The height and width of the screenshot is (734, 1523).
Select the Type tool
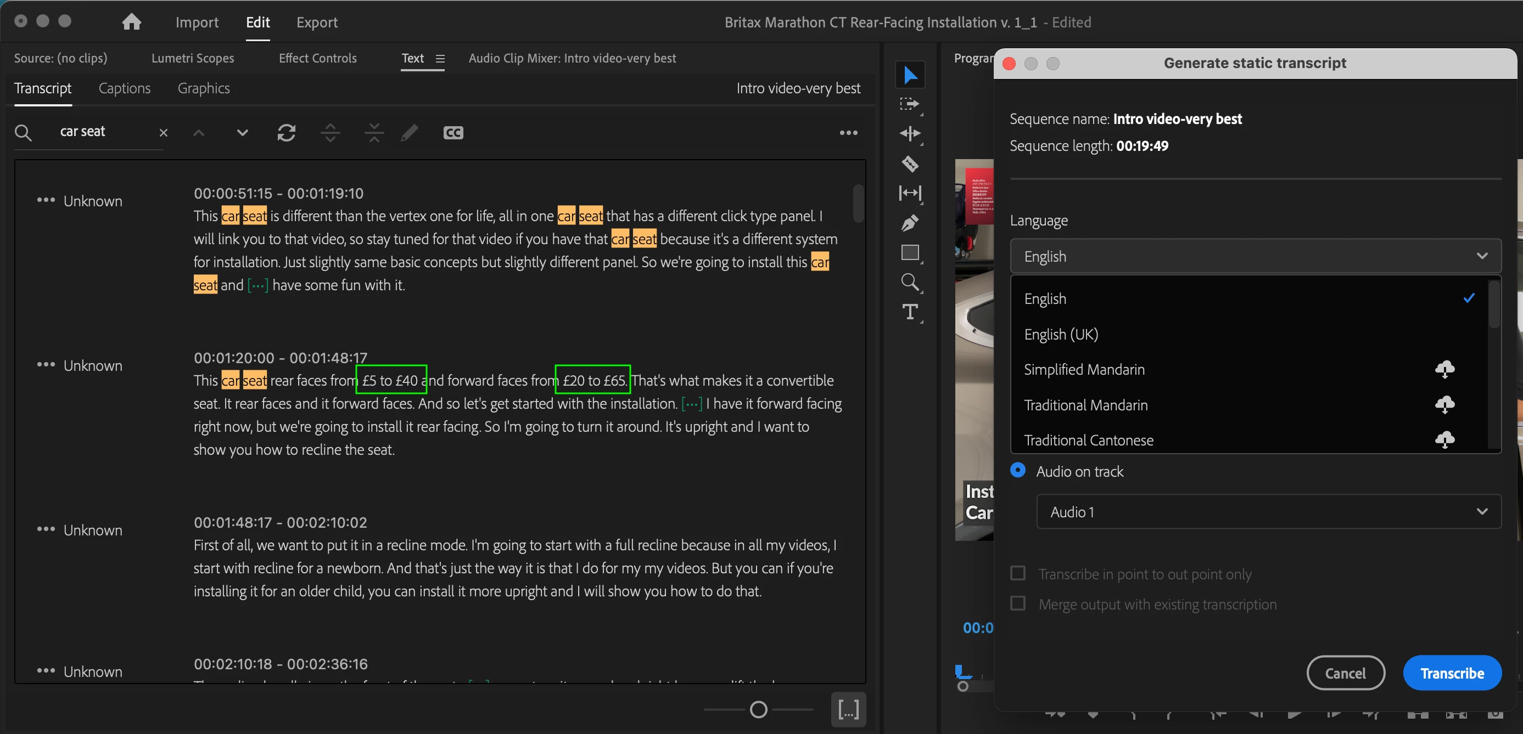click(x=910, y=312)
